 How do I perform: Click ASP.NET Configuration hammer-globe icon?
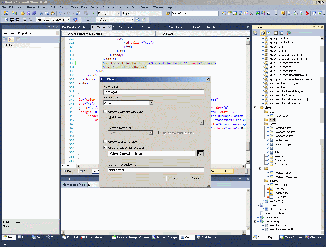(x=289, y=33)
